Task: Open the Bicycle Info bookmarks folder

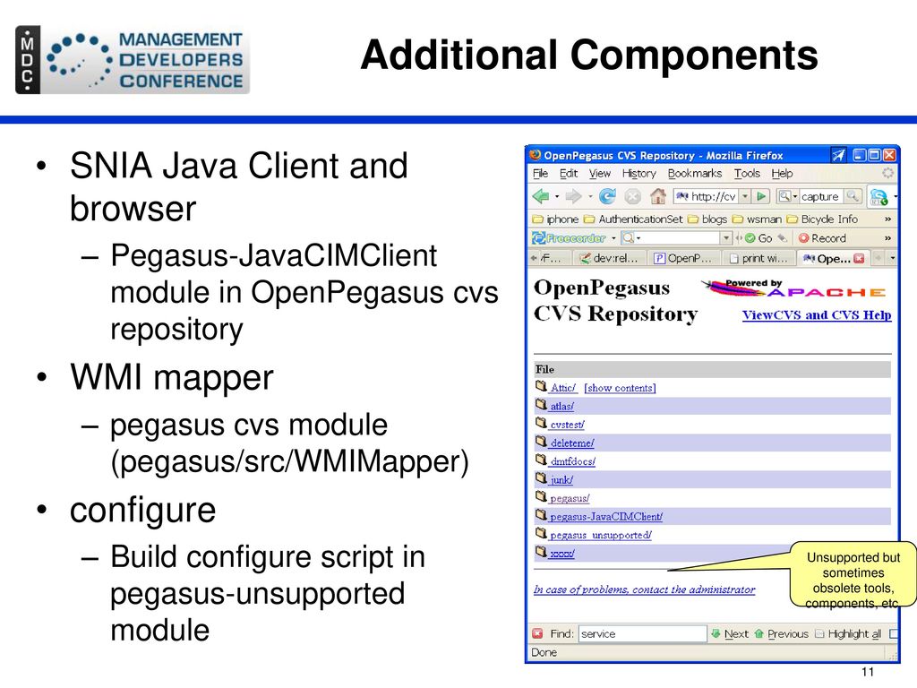Action: (822, 219)
